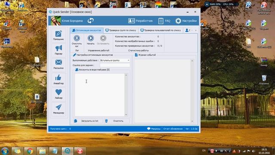Click the user avatar photo
The image size is (275, 155).
(x=56, y=21)
